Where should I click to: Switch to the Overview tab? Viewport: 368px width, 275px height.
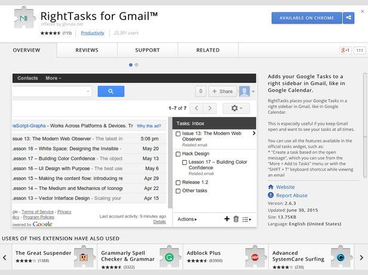[x=26, y=50]
